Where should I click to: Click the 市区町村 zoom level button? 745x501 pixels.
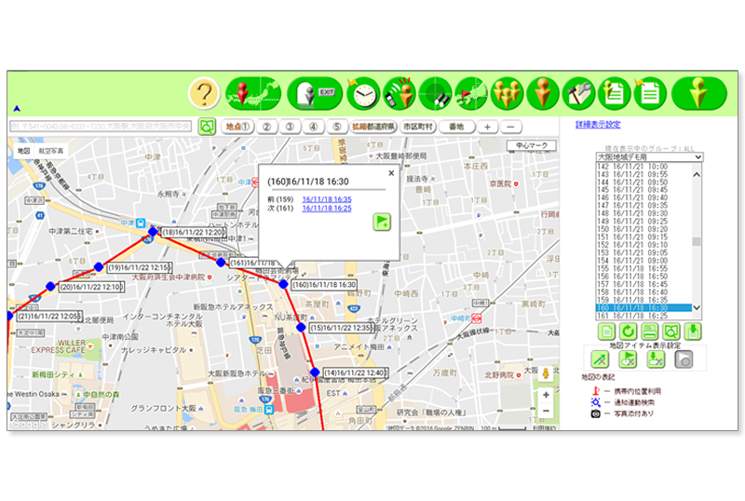(418, 127)
